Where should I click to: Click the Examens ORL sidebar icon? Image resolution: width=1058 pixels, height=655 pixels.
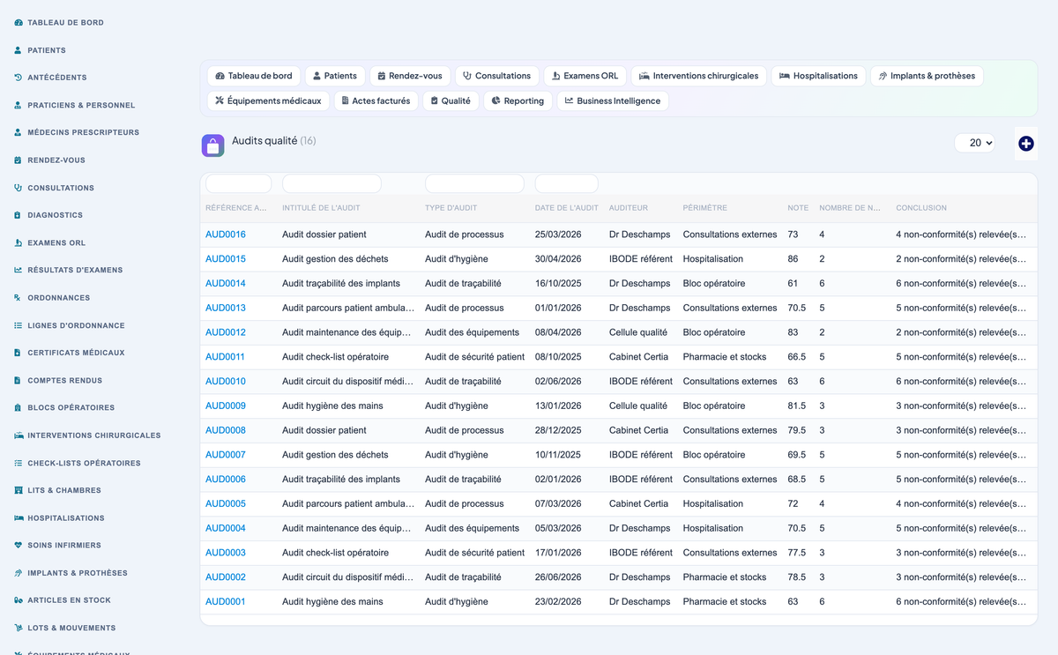(x=19, y=242)
